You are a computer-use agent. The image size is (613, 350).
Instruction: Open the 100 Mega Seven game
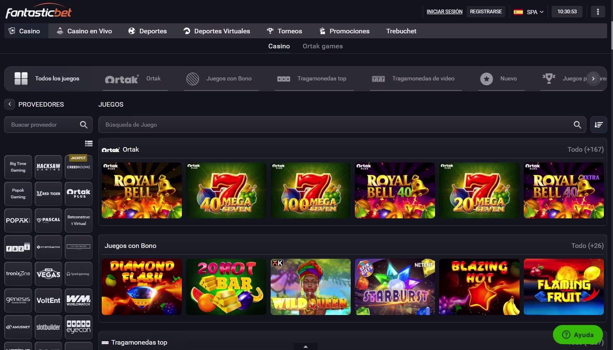pos(311,190)
